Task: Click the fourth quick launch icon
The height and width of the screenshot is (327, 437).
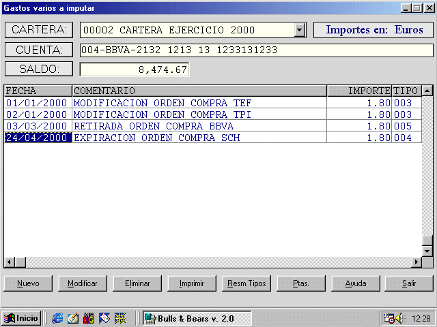Action: click(104, 318)
